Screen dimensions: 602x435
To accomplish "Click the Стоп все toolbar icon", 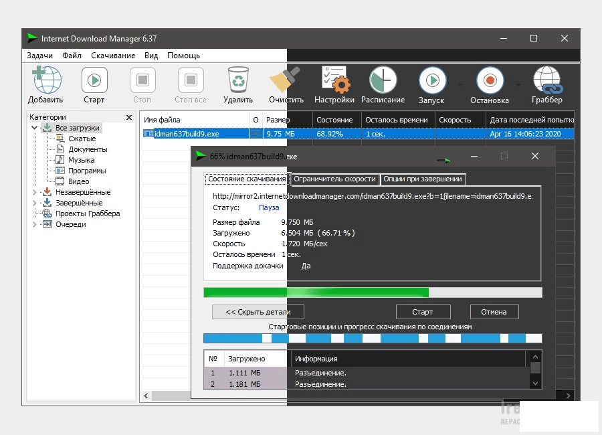I will pos(191,80).
